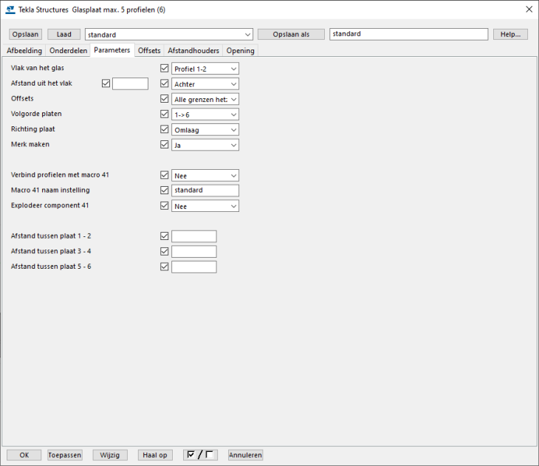Open Verbind profielen Nee dropdown
This screenshot has width=539, height=466.
coord(205,176)
